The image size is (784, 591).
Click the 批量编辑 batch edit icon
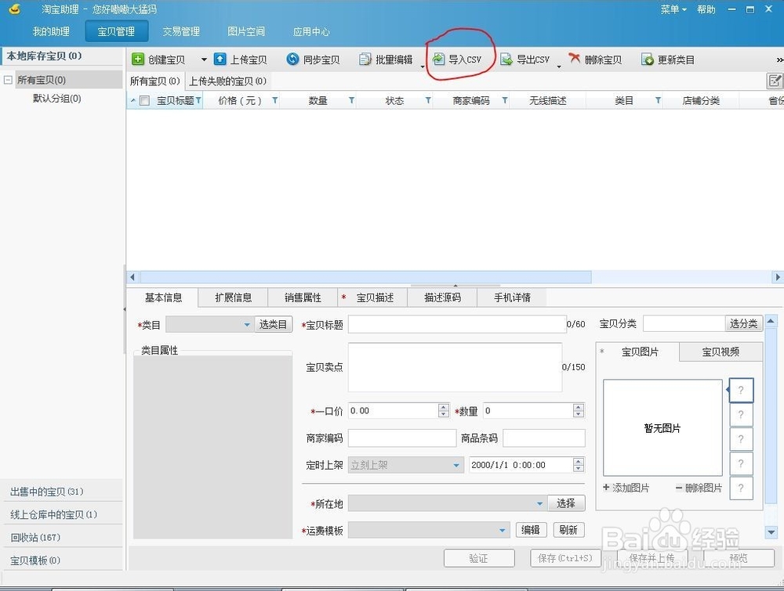365,59
